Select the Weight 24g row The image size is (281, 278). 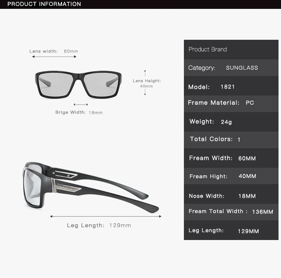(231, 122)
